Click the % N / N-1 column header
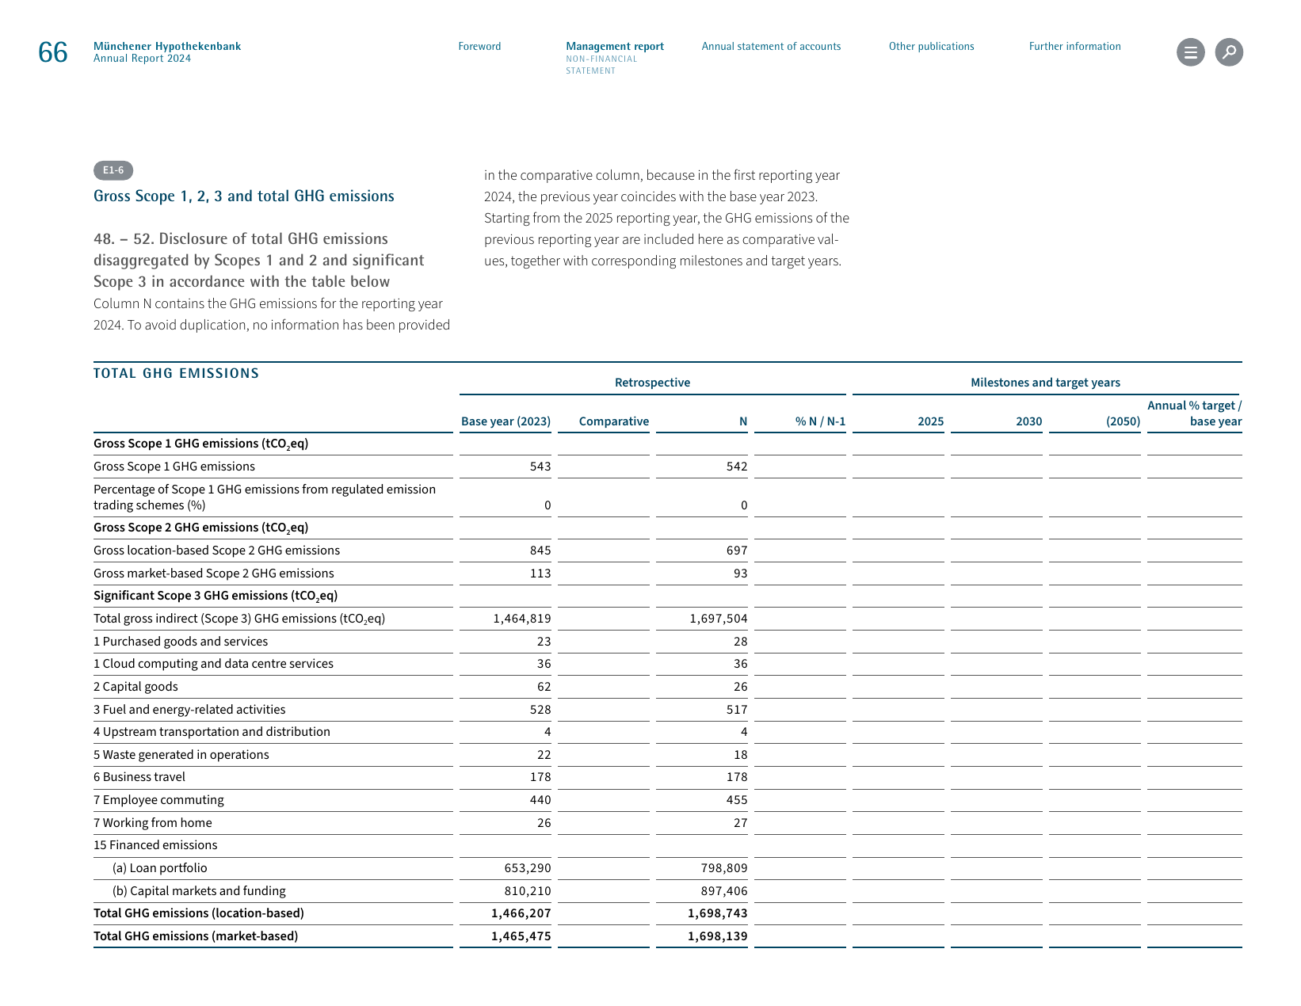 pos(820,421)
